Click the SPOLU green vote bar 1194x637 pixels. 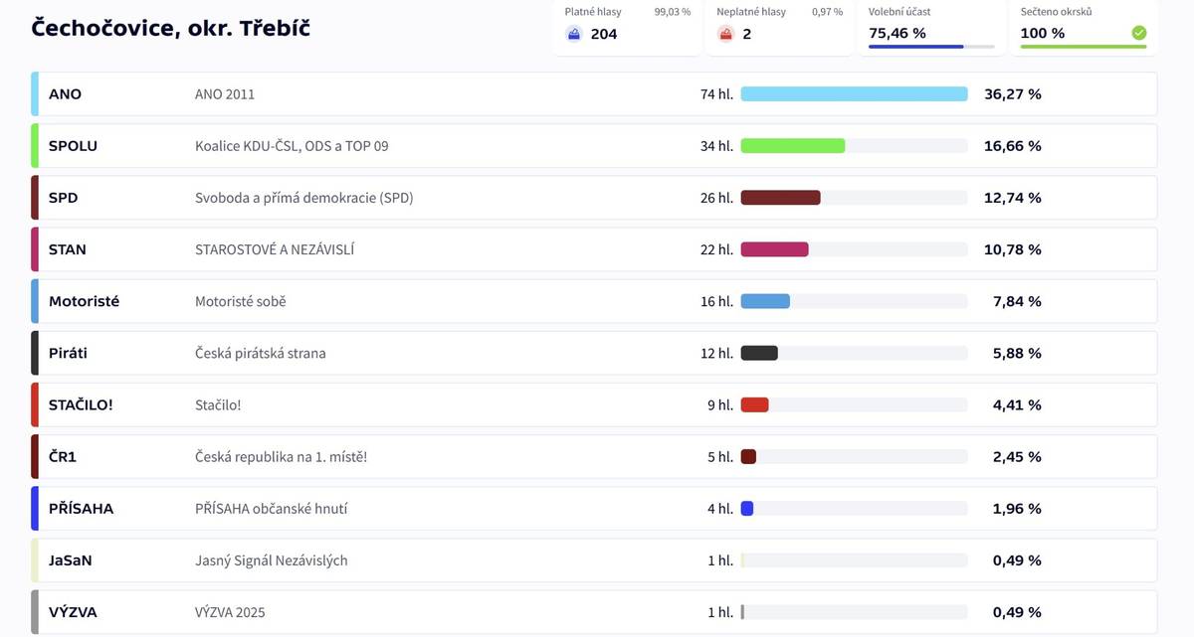792,146
